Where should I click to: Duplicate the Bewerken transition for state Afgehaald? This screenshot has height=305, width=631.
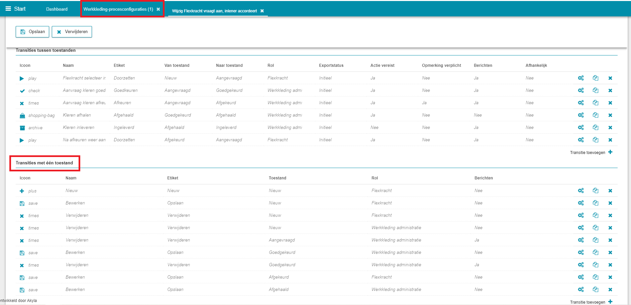click(x=595, y=290)
